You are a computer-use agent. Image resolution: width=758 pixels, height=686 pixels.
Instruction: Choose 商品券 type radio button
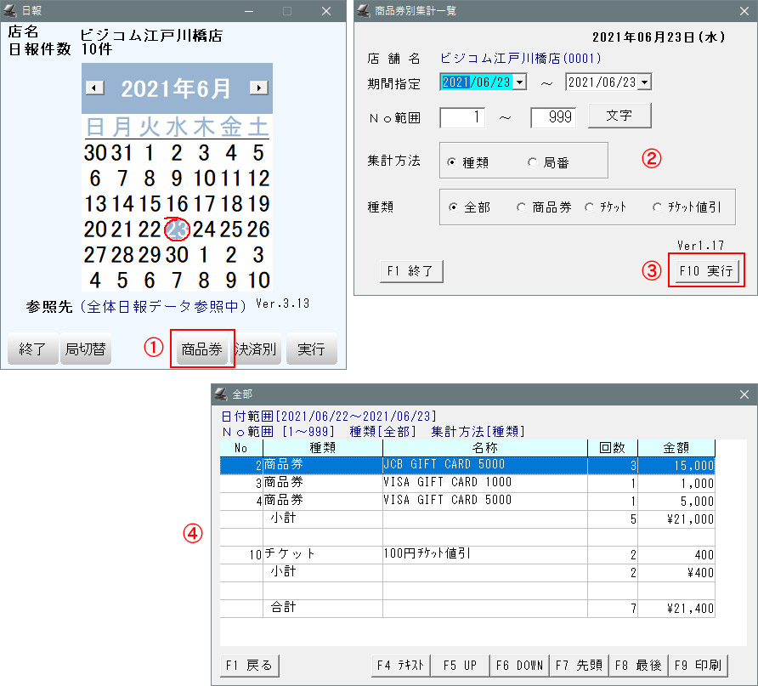(521, 207)
